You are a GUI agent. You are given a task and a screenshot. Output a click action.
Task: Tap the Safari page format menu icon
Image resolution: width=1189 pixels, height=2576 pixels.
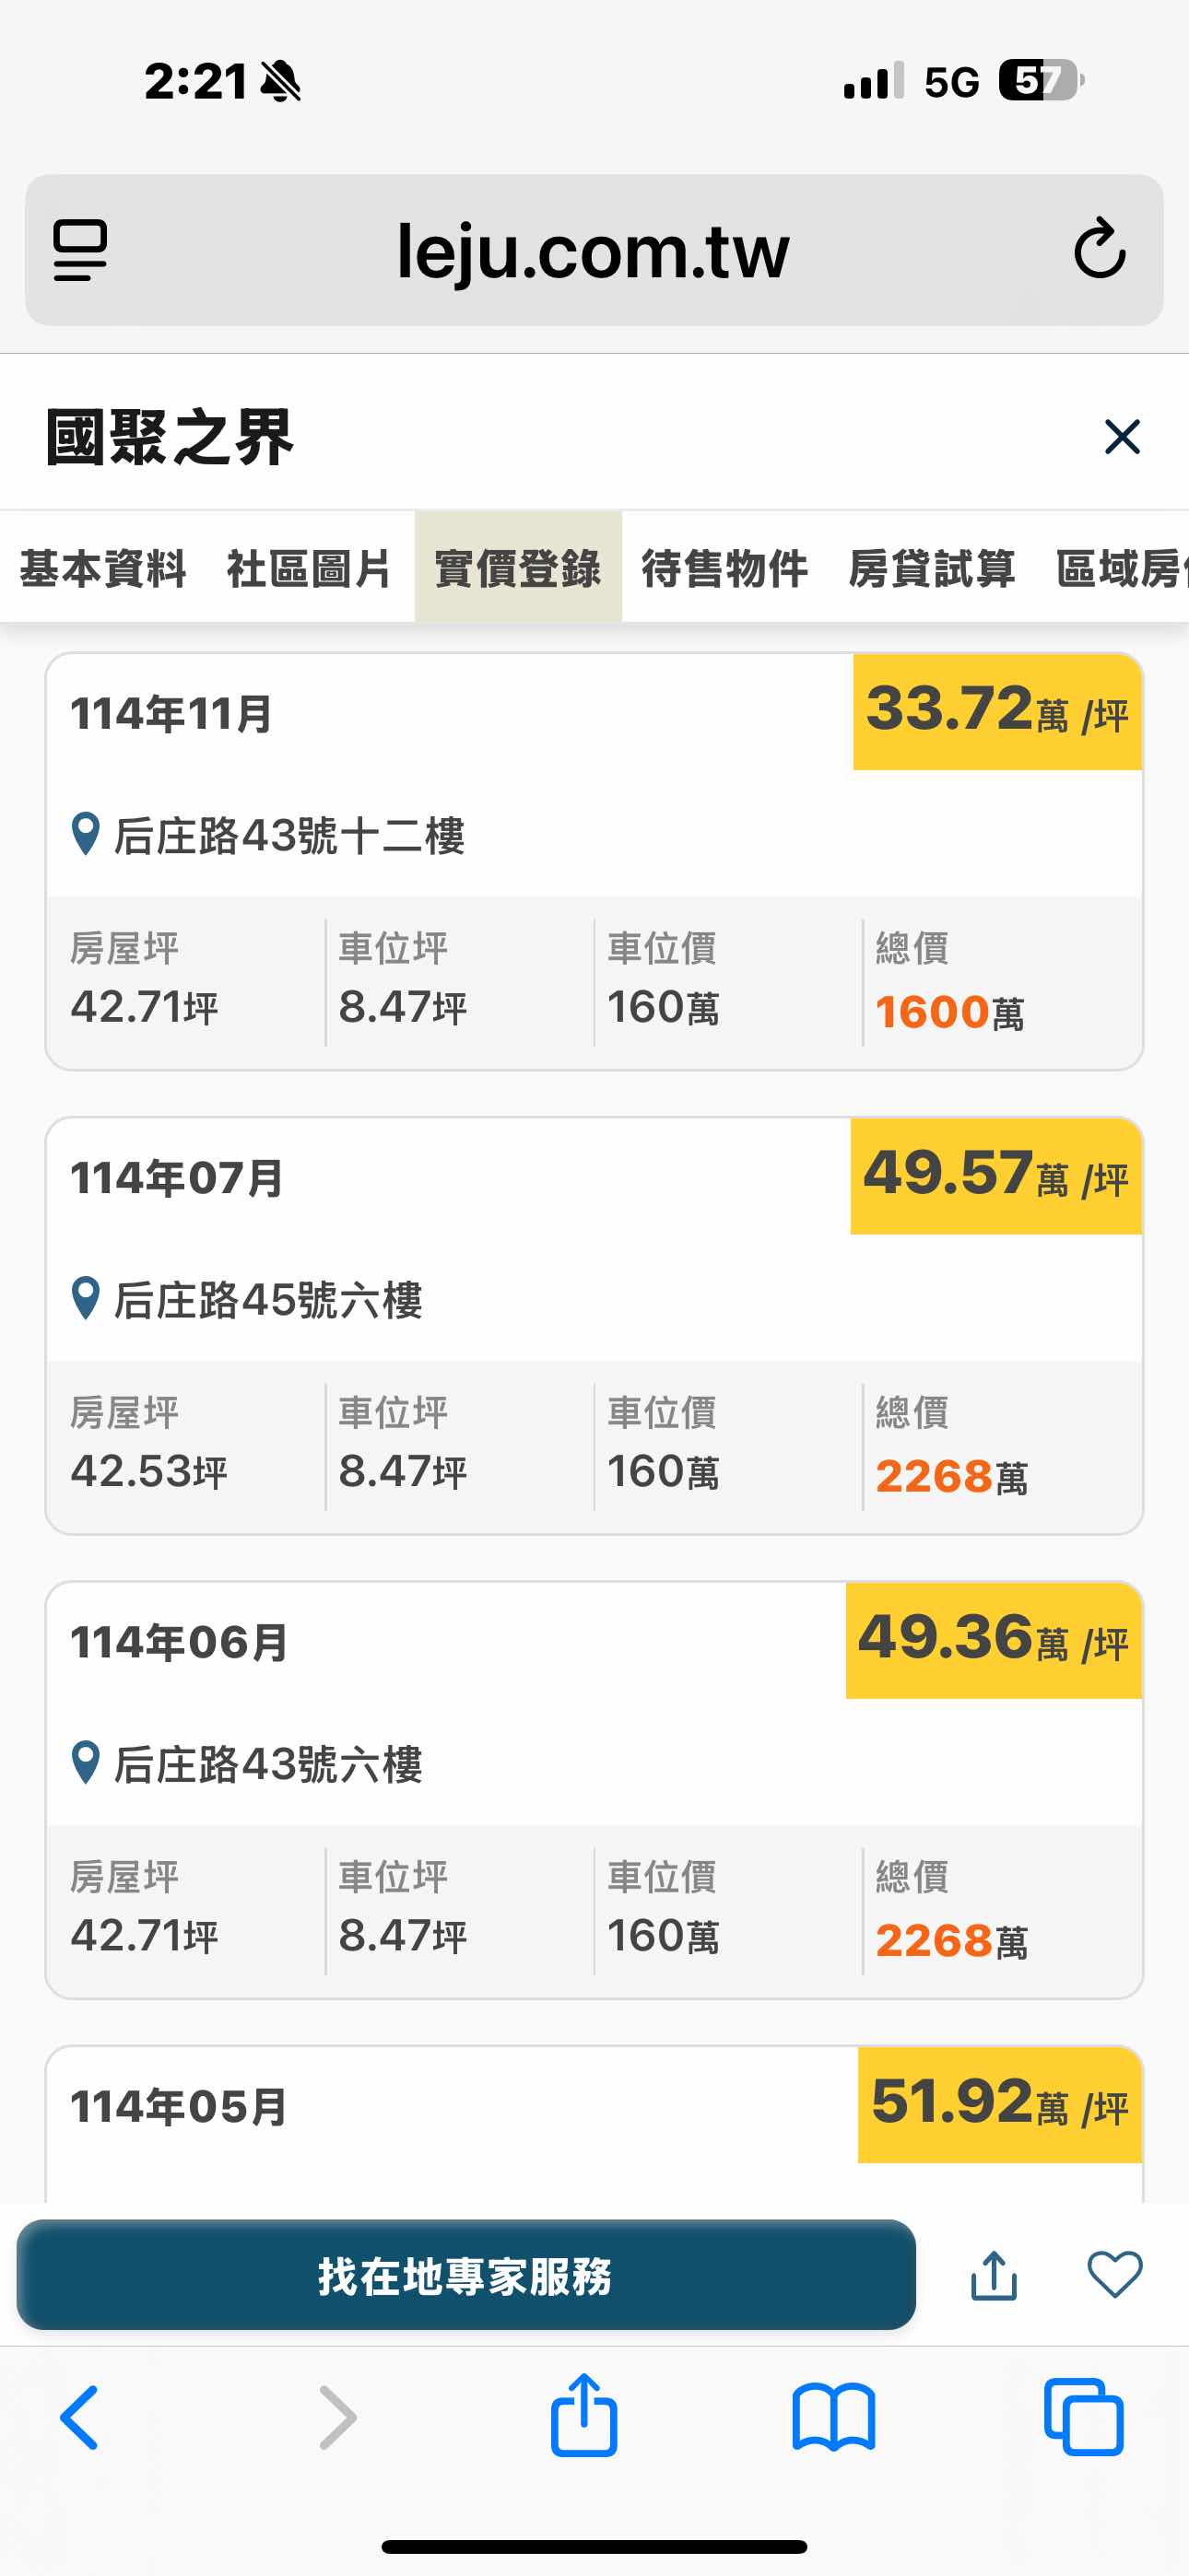[x=80, y=250]
